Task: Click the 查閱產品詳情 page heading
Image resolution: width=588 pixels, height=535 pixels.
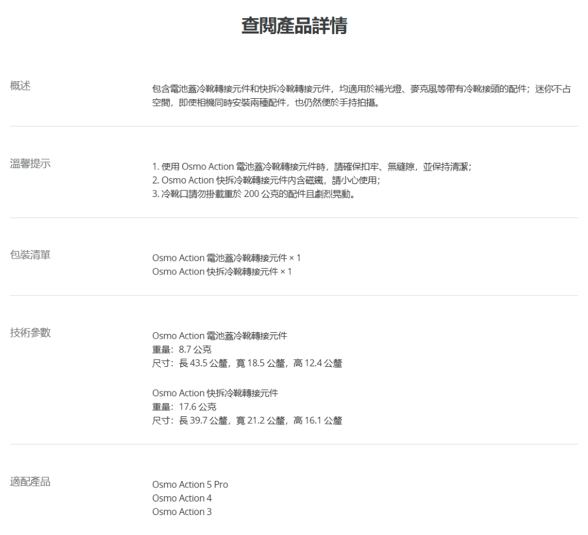Action: 294,26
